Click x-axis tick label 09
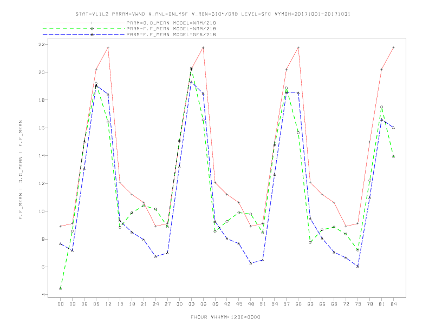This screenshot has height=331, width=429. (96, 304)
